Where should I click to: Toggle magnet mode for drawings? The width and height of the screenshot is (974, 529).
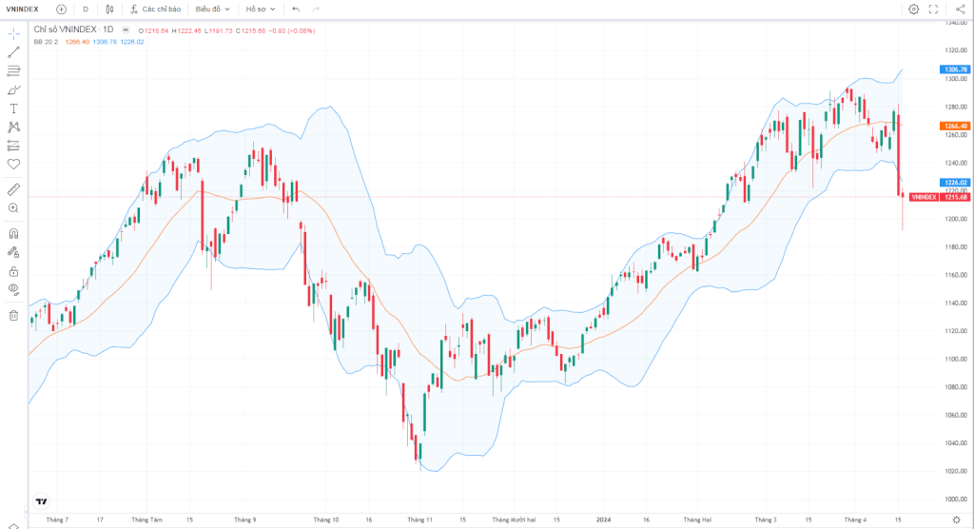click(x=13, y=234)
